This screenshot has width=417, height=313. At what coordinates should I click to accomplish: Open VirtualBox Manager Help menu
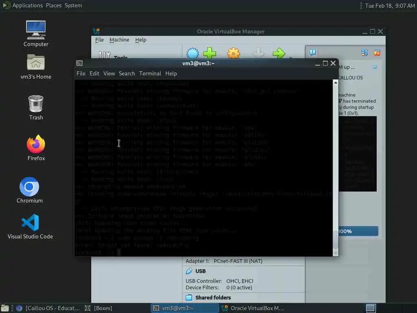(x=140, y=40)
